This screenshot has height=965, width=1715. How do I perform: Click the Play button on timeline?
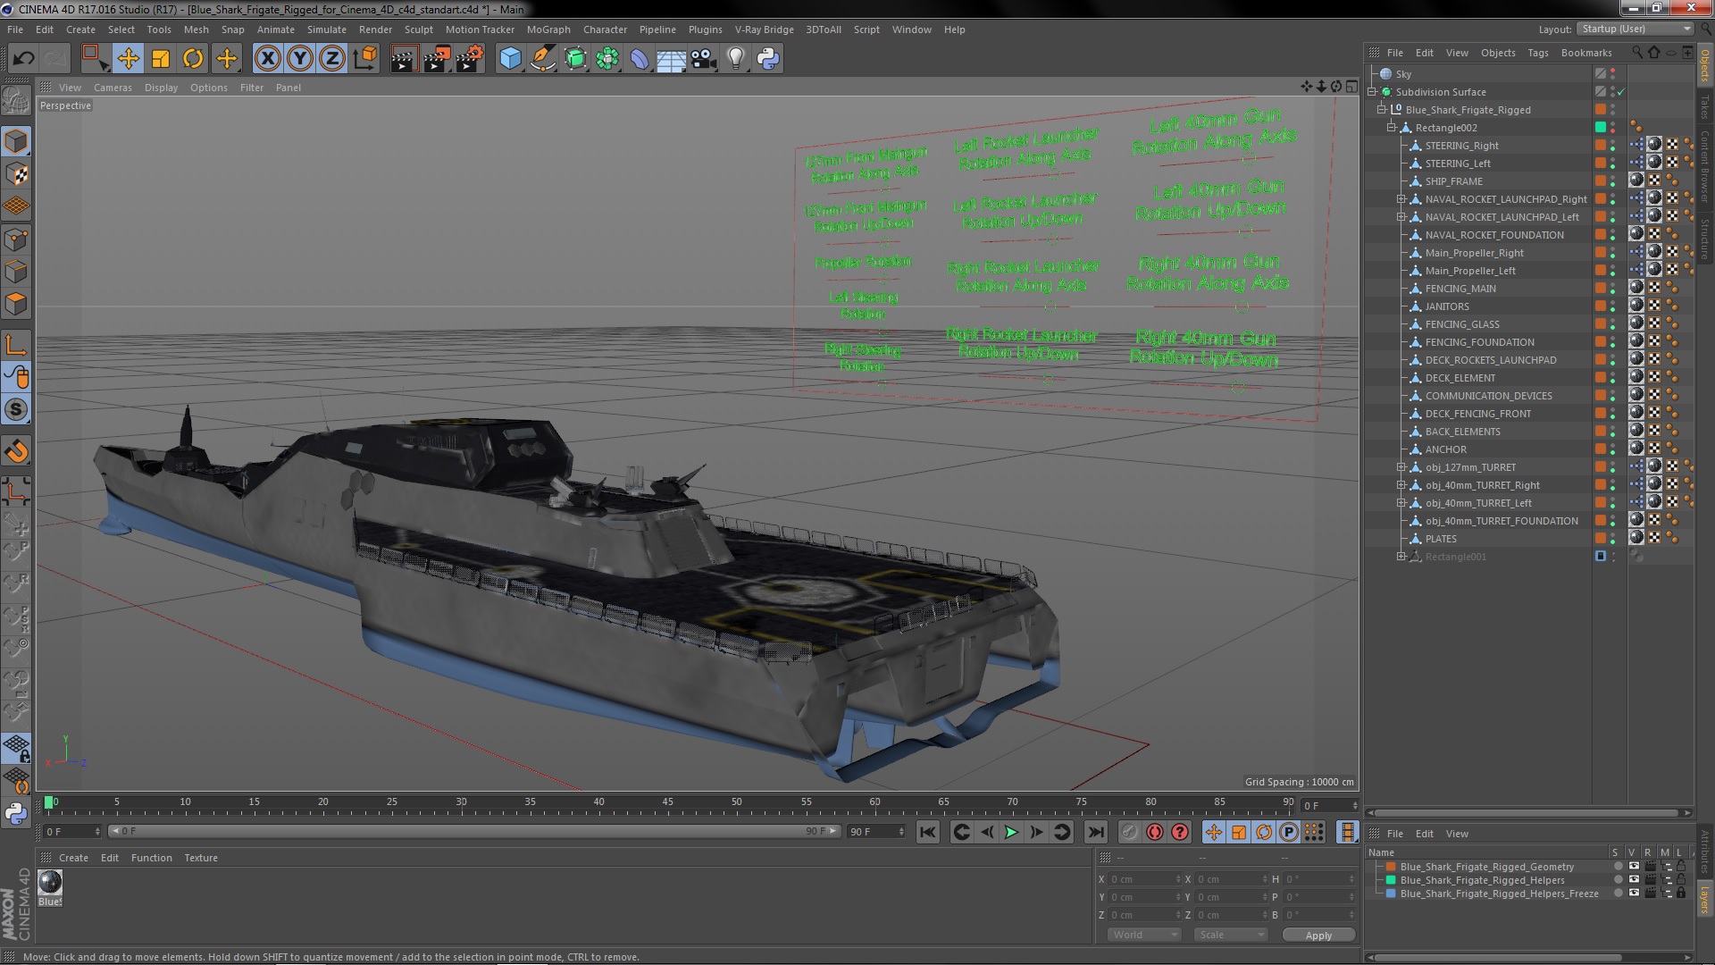click(1012, 832)
